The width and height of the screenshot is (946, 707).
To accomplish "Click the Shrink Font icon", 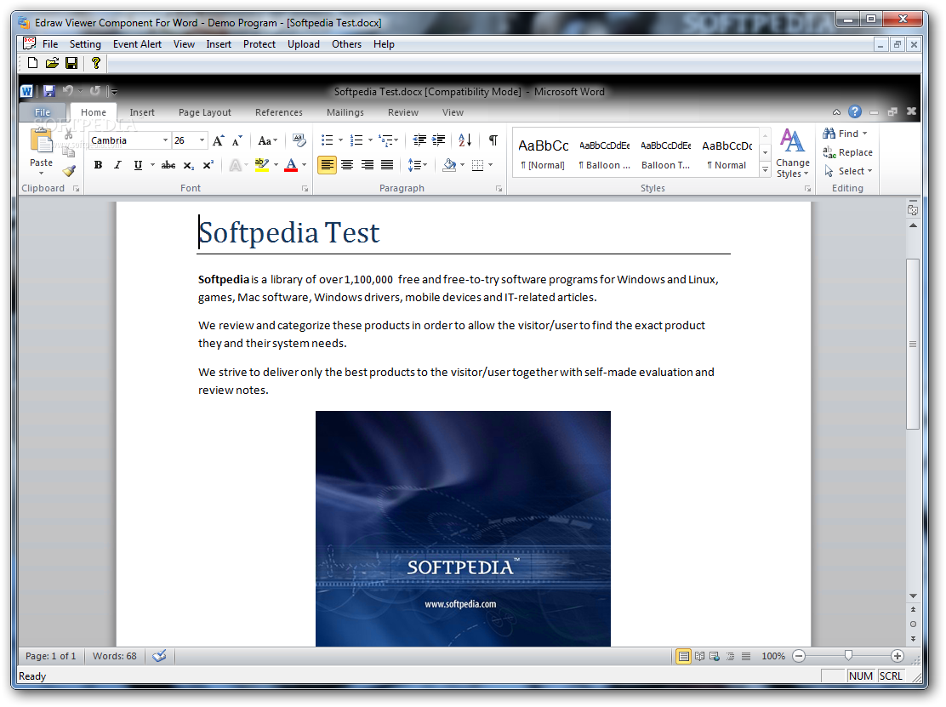I will click(237, 140).
